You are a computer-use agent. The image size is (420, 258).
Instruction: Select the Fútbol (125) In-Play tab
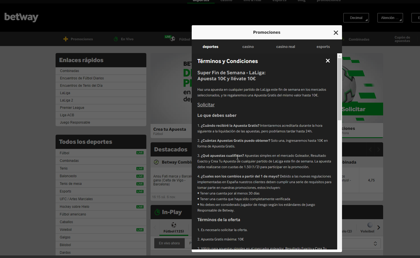174,228
